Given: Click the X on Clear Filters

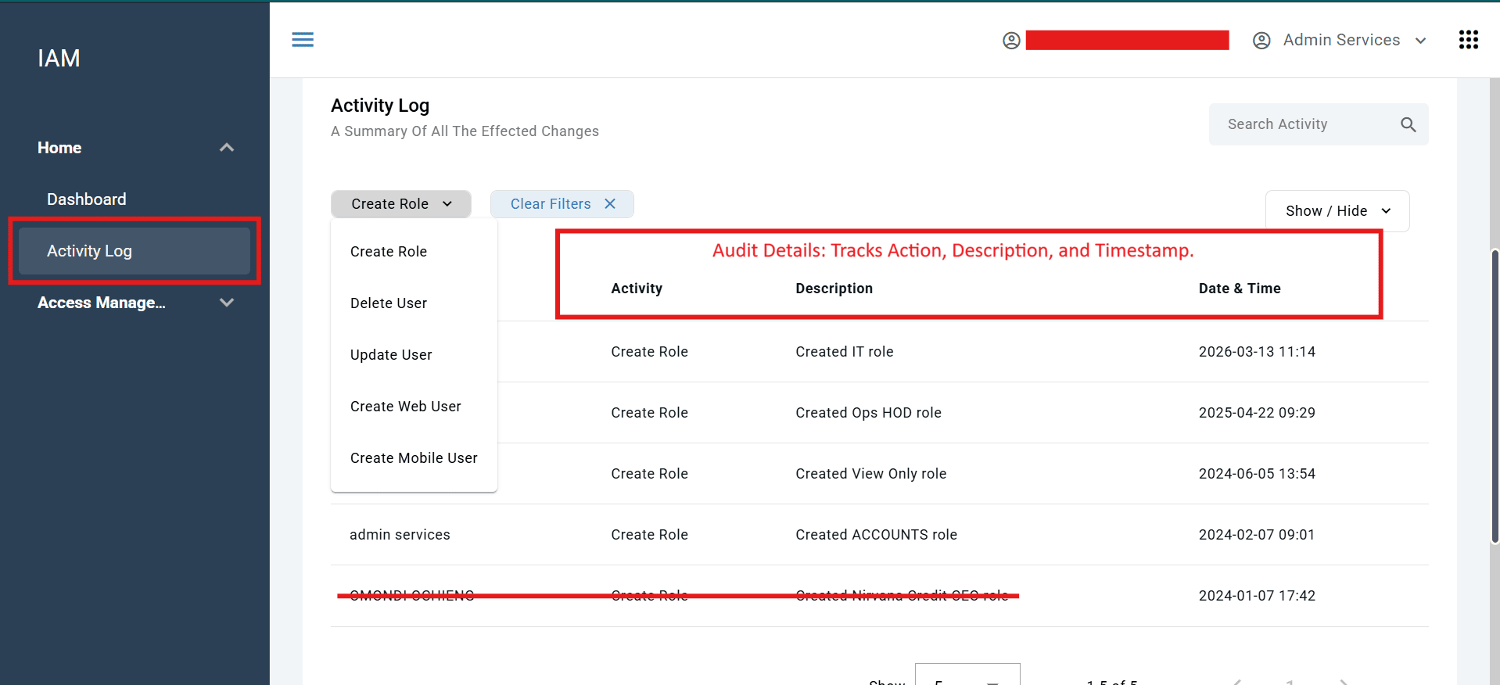Looking at the screenshot, I should [610, 204].
